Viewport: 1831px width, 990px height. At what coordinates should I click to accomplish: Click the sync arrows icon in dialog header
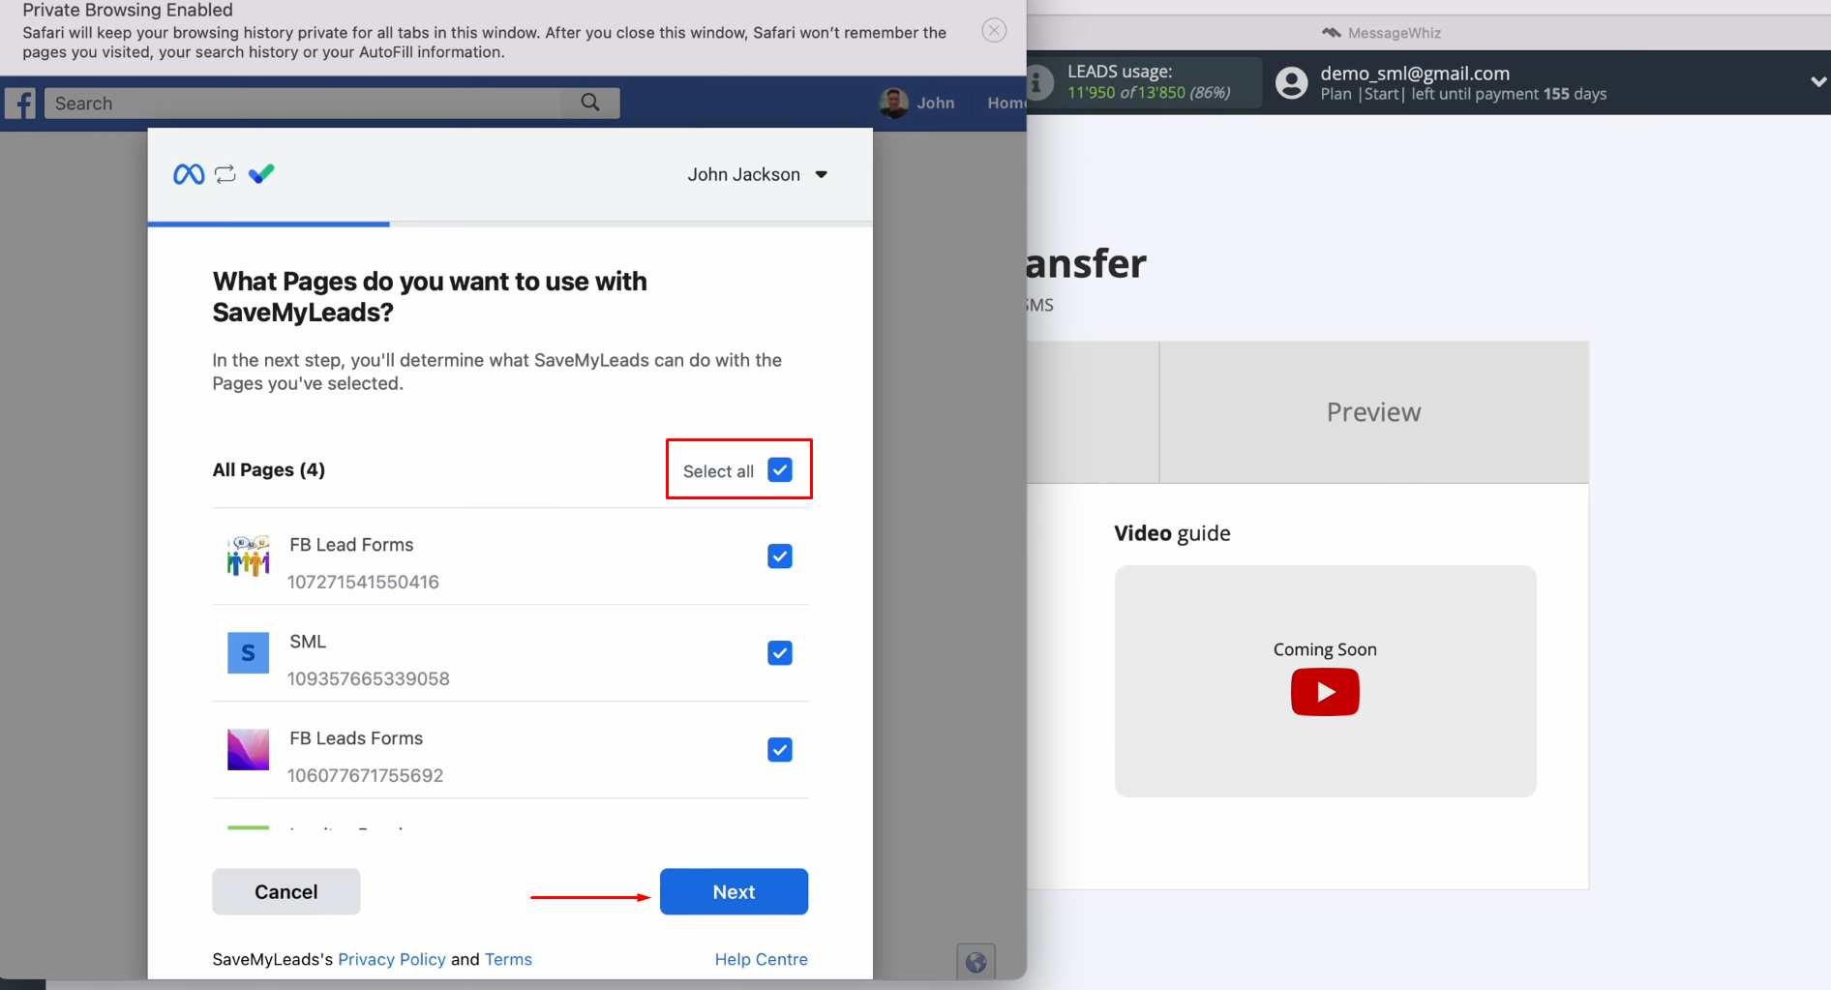tap(225, 174)
